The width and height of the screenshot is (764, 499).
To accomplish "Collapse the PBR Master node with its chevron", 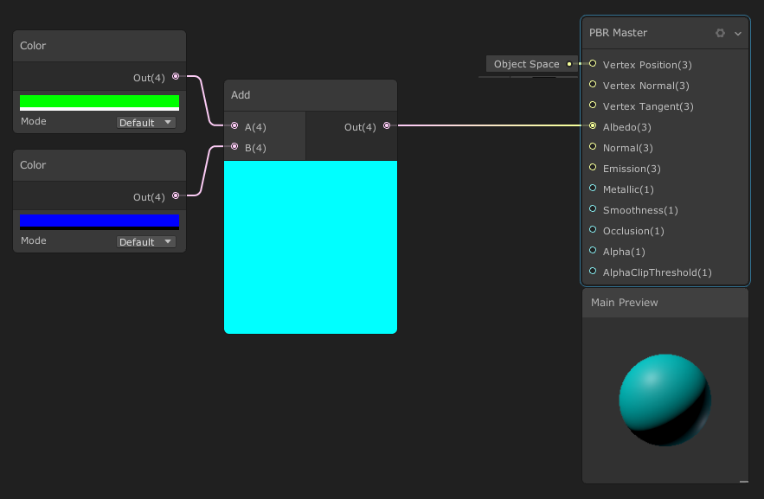I will click(737, 33).
